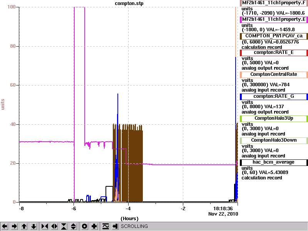This screenshot has height=231, width=308.
Task: Zoom in on the vertical axis (hourglass icon)
Action: click(64, 226)
